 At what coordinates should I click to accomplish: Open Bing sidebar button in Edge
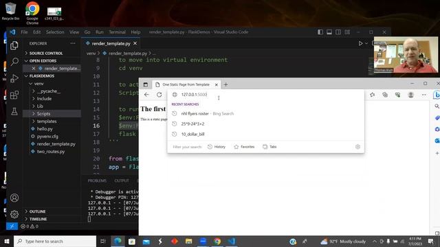437,95
